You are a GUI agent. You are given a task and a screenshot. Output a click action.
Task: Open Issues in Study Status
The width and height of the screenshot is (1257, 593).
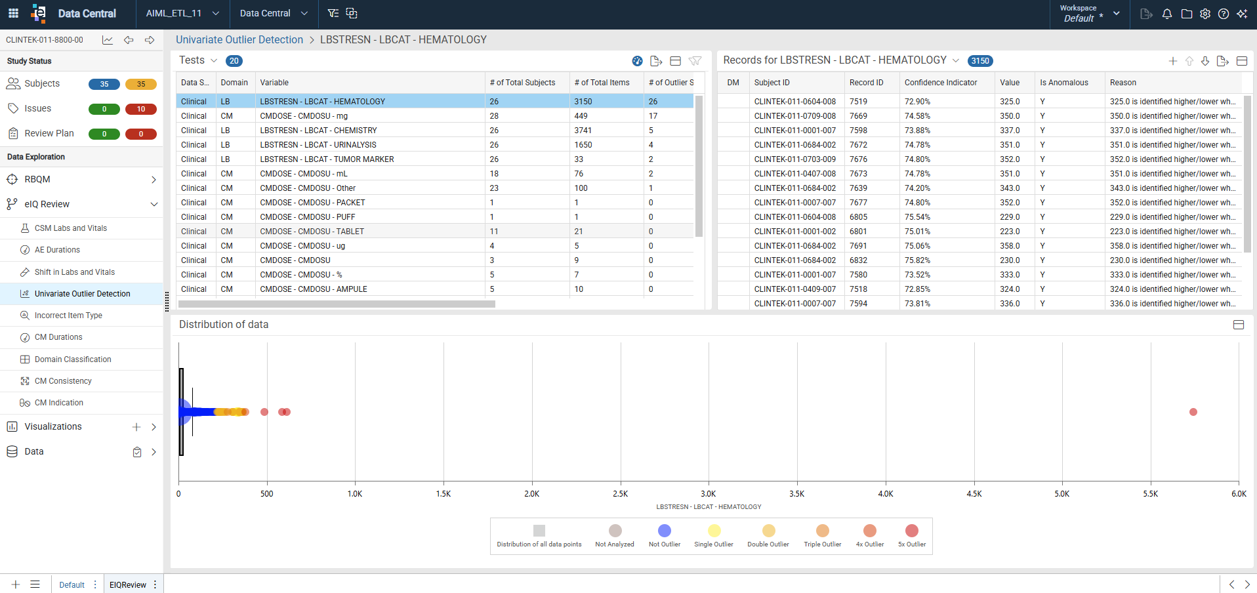click(37, 108)
